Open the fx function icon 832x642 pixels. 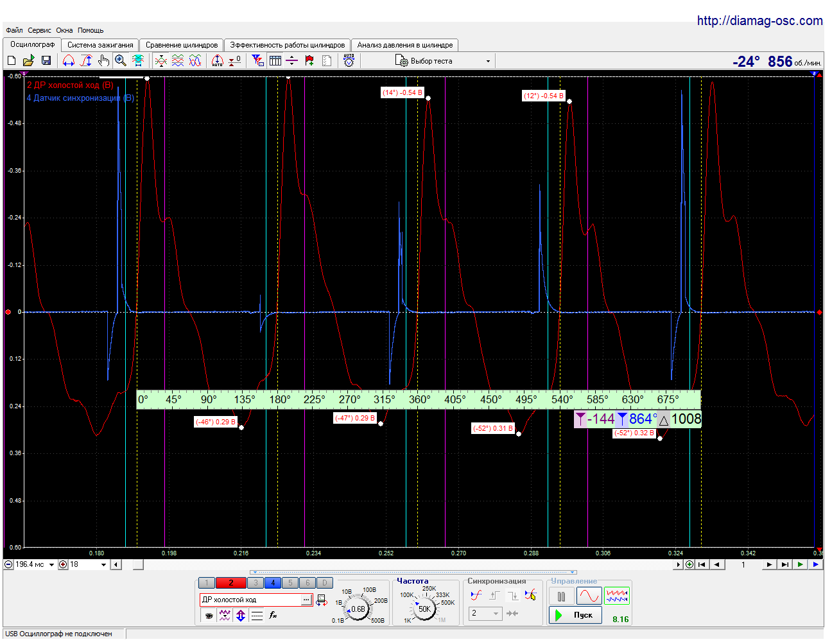point(273,615)
